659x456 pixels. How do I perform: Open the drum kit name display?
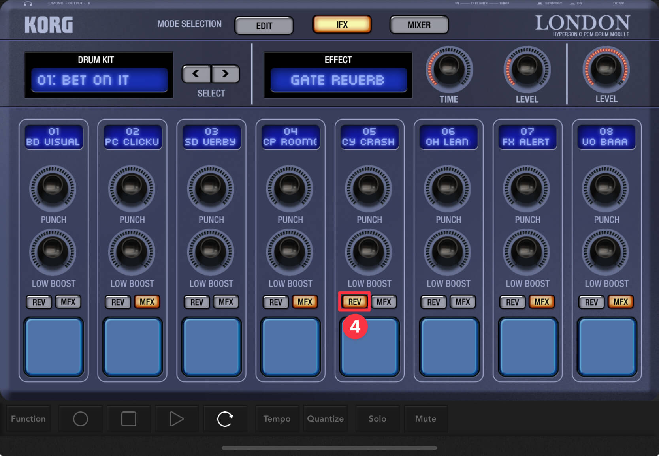(x=99, y=80)
